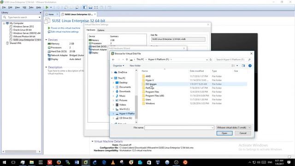Open the VMware virtual disks file type dropdown
The image size is (295, 166).
click(x=234, y=128)
